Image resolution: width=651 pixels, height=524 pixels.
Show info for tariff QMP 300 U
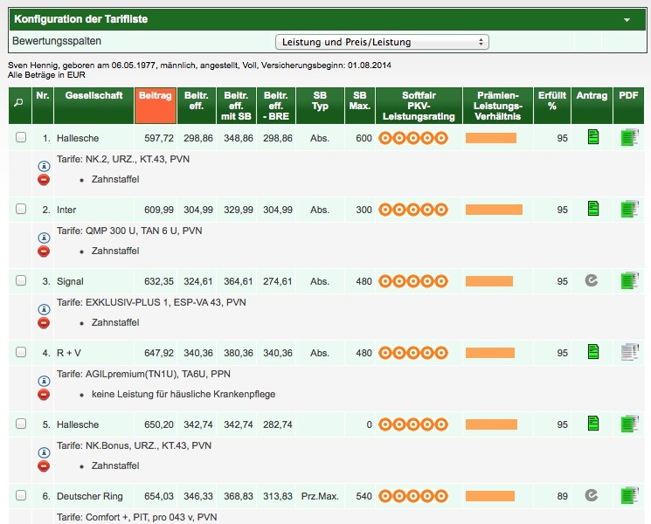[44, 238]
